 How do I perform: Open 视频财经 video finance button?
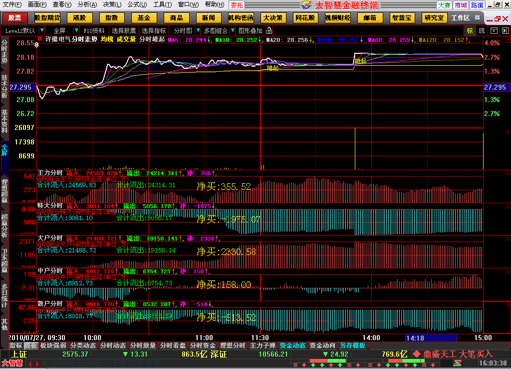338,18
